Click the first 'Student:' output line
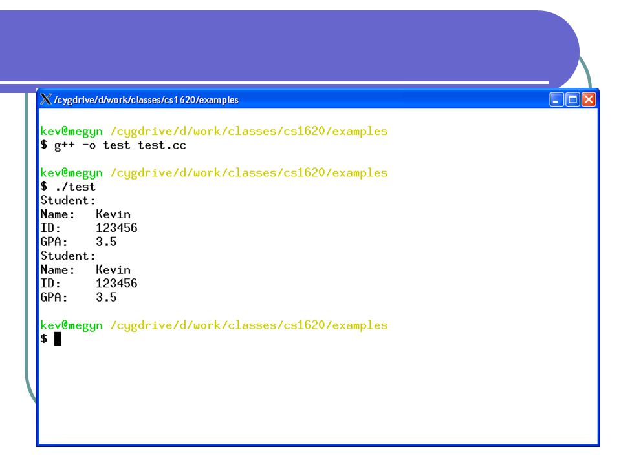Viewport: 621px width, 465px height. tap(68, 200)
